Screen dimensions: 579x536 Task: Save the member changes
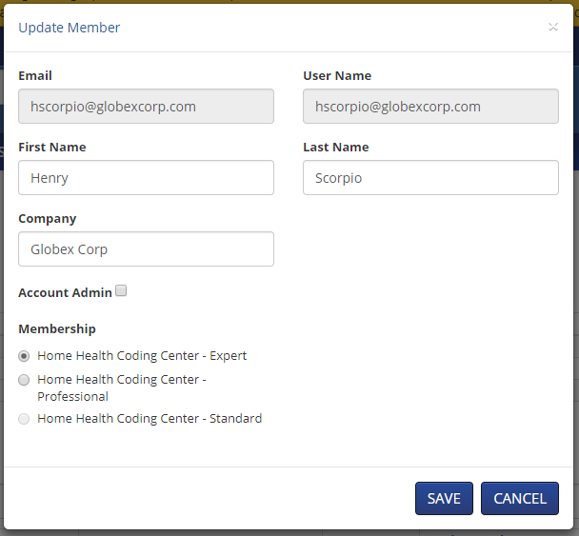(x=444, y=498)
